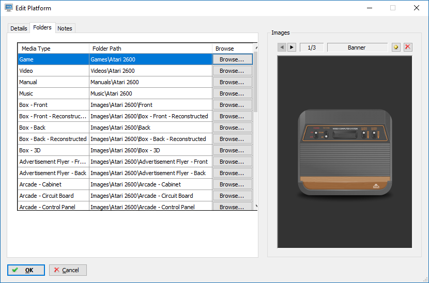Show the next platform image

(292, 48)
